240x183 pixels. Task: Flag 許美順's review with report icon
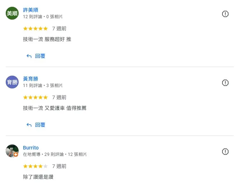pyautogui.click(x=225, y=14)
